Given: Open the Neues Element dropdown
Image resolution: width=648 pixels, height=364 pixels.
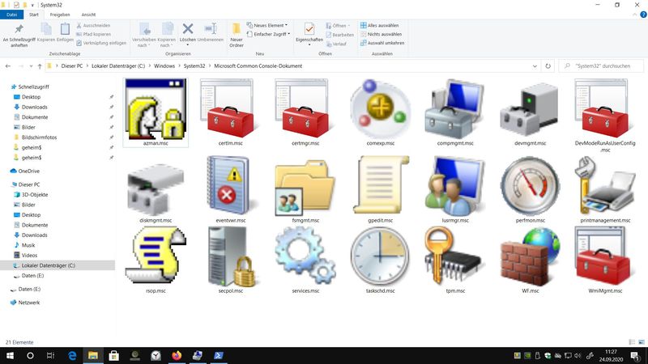Looking at the screenshot, I should click(x=267, y=25).
